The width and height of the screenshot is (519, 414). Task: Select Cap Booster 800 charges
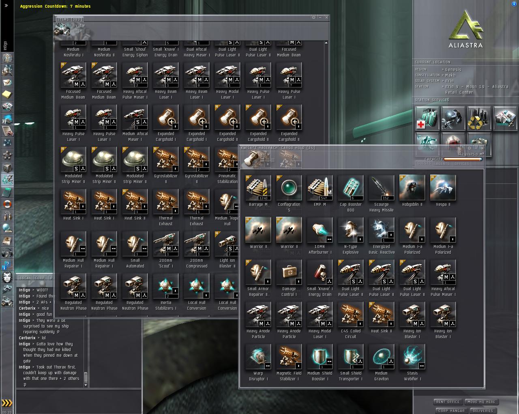[351, 194]
